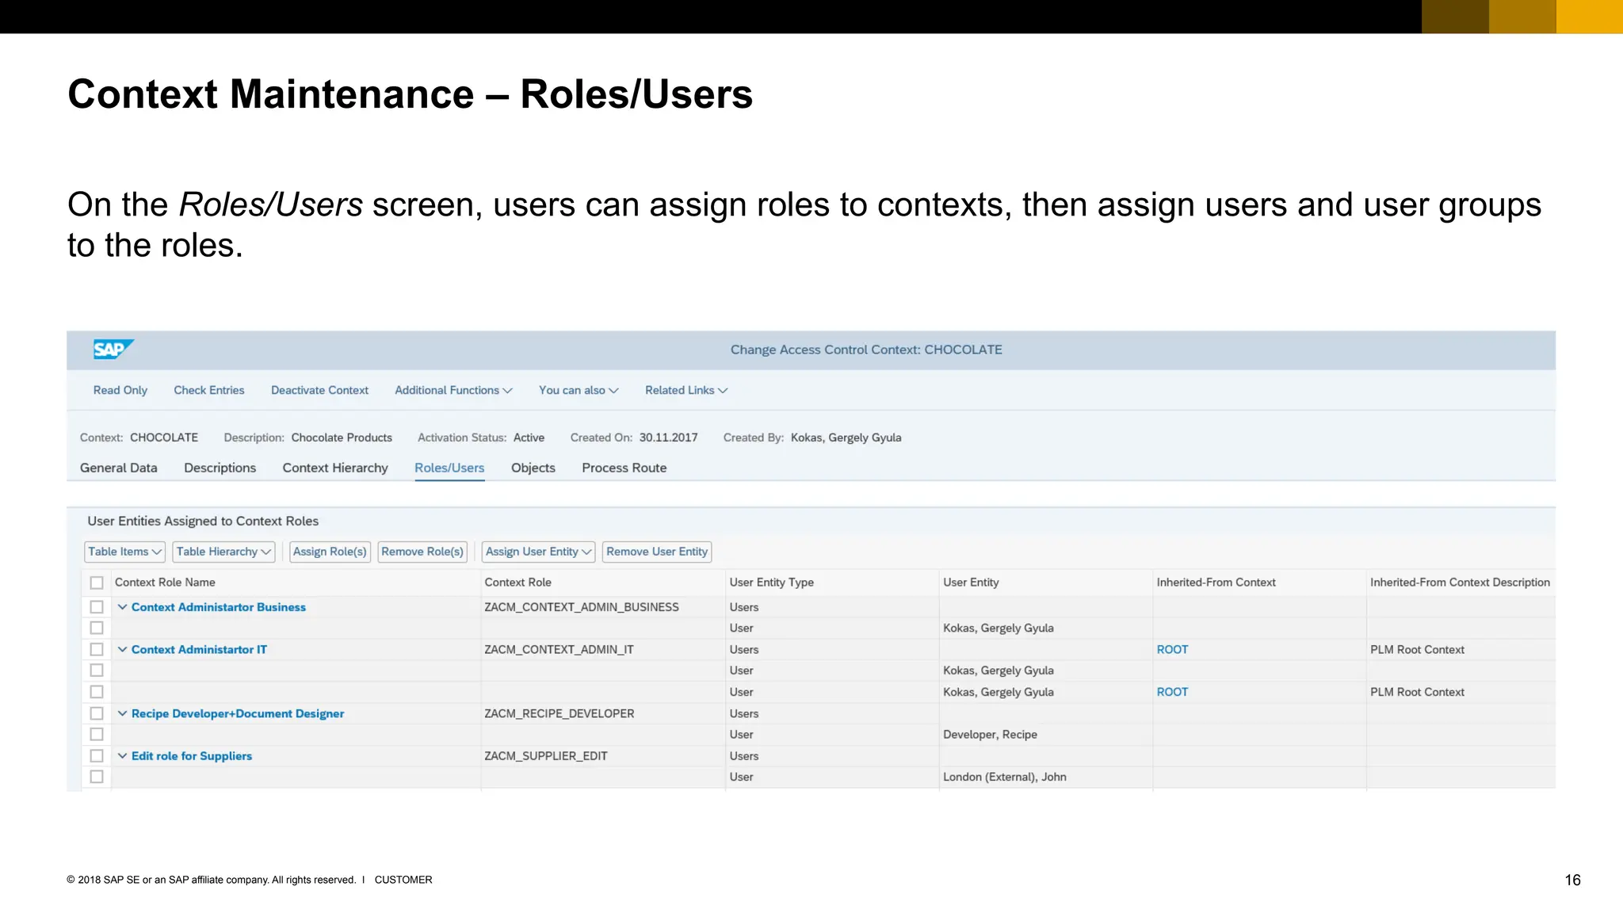The image size is (1623, 913).
Task: Open the Edit role for Suppliers link
Action: pos(192,756)
